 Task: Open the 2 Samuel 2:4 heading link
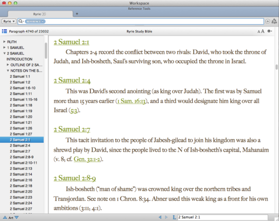(x=72, y=80)
